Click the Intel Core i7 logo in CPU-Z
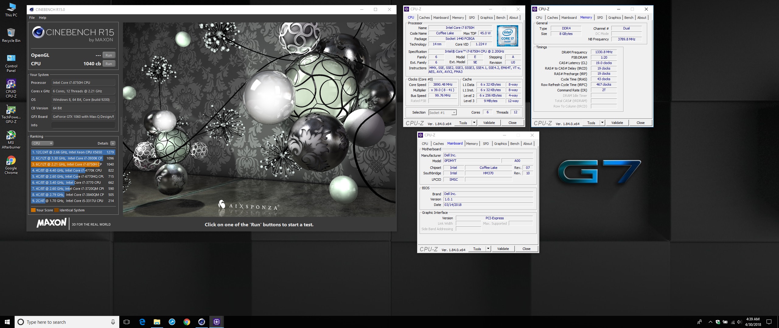 [507, 36]
